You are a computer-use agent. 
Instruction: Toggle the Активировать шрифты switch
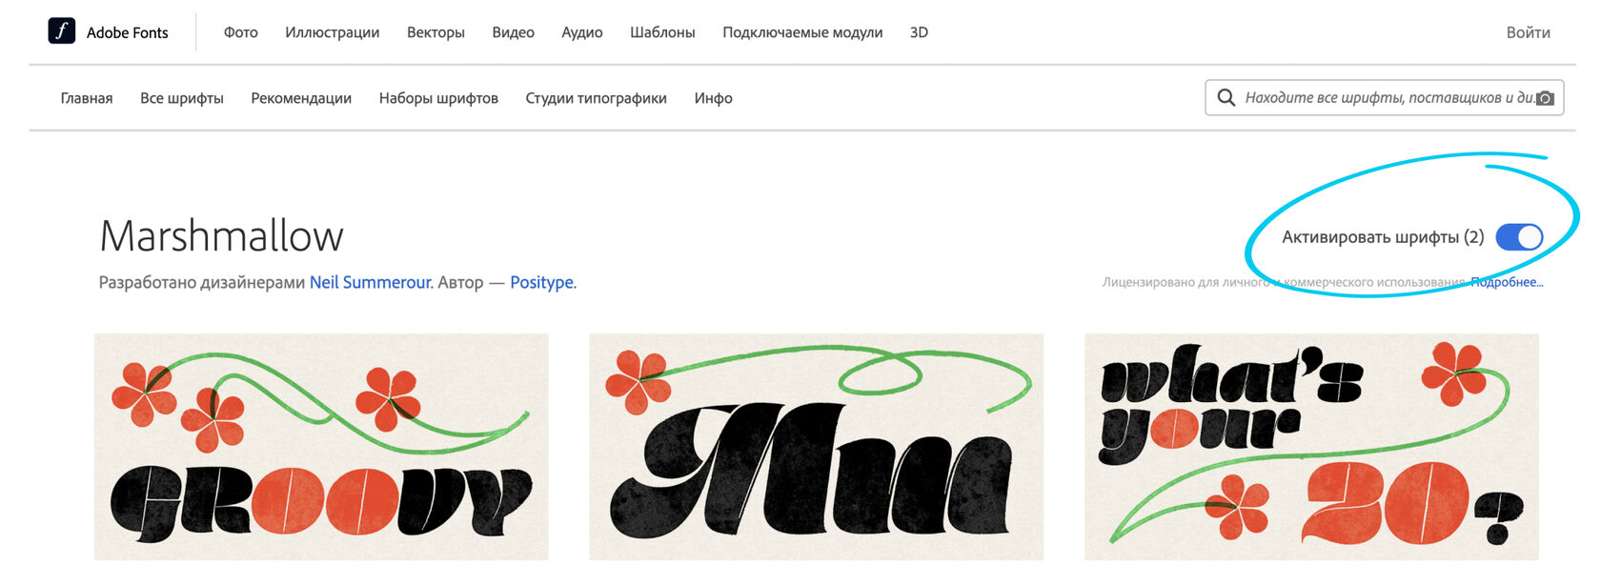pyautogui.click(x=1519, y=237)
